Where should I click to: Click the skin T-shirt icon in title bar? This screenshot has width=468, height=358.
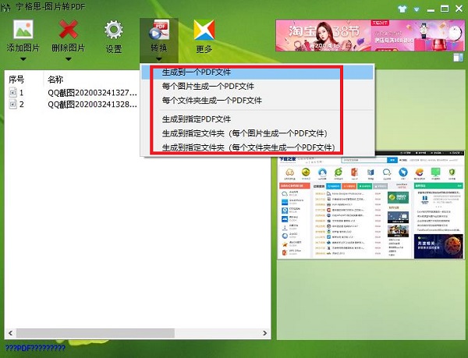(x=403, y=8)
